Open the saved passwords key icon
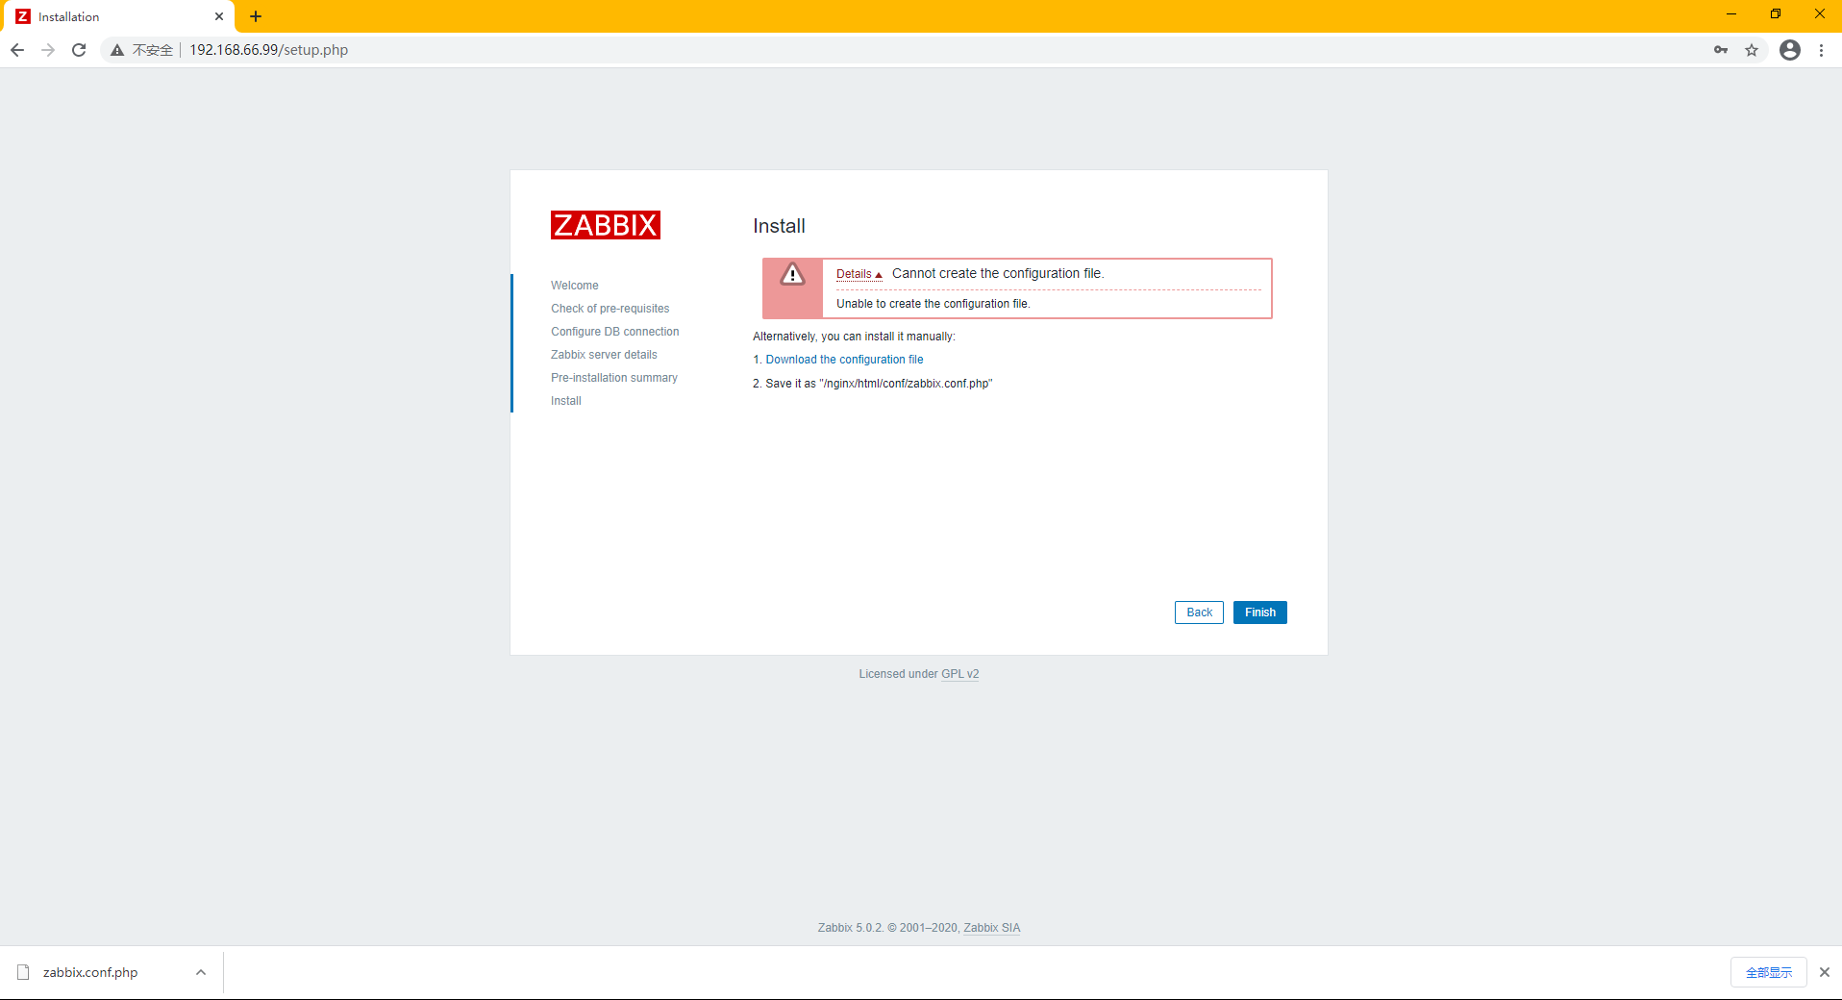The height and width of the screenshot is (1000, 1842). point(1721,50)
